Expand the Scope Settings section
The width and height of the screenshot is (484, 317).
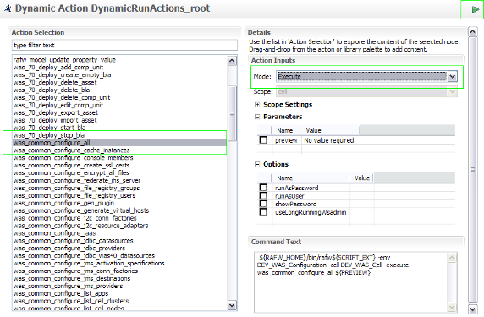point(257,105)
